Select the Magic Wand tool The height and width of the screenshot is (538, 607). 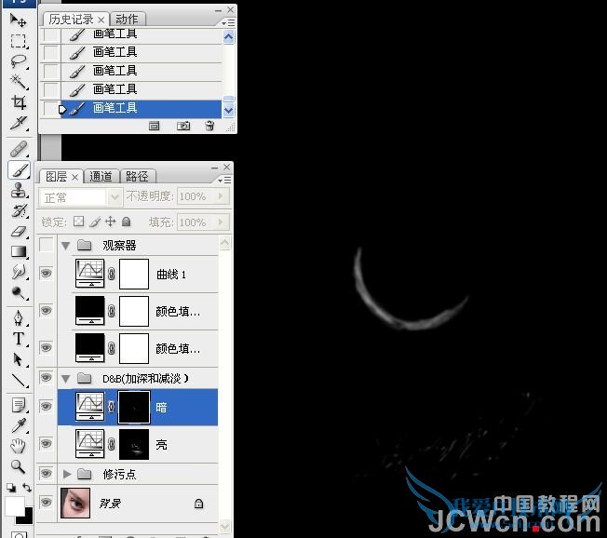[x=19, y=82]
